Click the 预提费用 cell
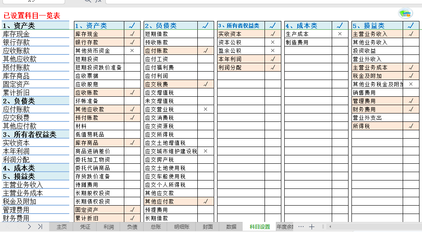The image size is (422, 232). (x=170, y=210)
